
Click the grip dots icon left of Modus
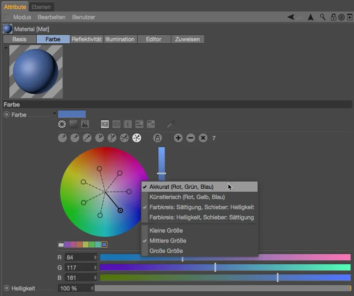click(x=7, y=17)
